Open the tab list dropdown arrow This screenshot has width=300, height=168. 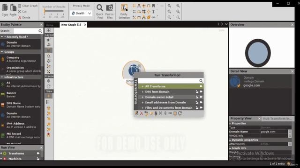pyautogui.click(x=226, y=24)
